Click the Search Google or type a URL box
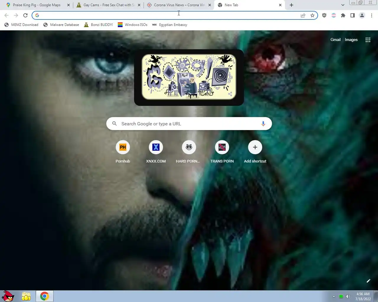Image resolution: width=378 pixels, height=302 pixels. 189,124
